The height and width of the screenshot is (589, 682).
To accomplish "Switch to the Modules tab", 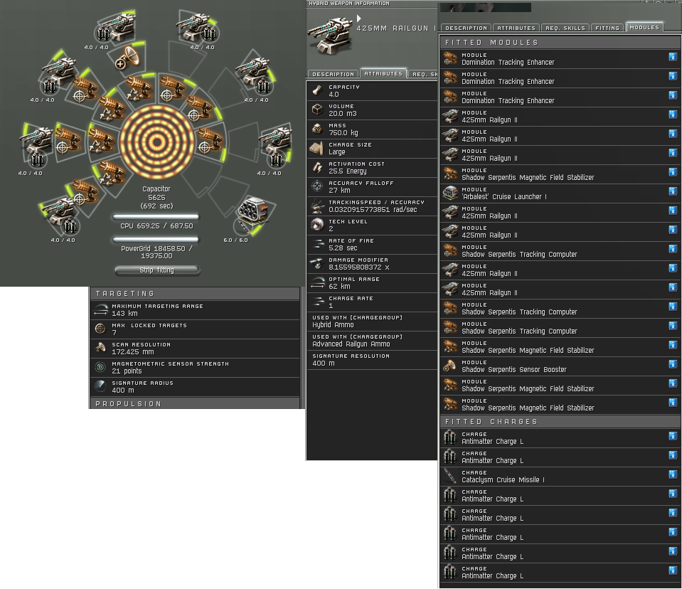I will point(644,28).
